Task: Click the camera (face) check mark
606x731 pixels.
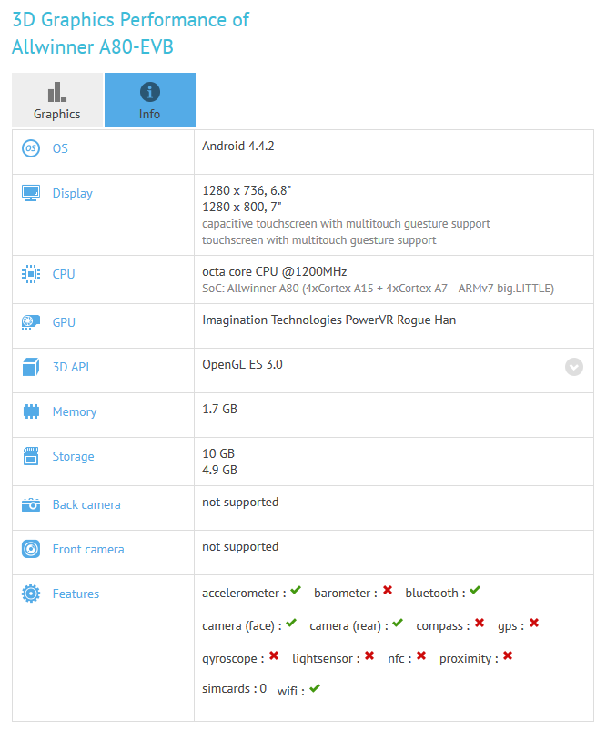Action: [x=291, y=624]
